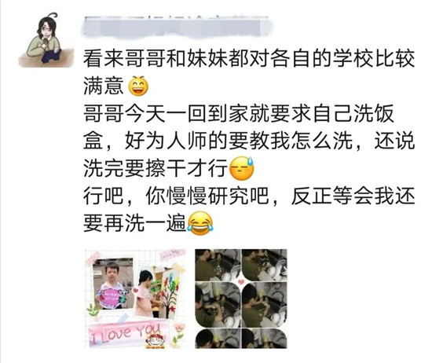The image size is (432, 363).
Task: Select the top-right frame of dishwashing collage
Action: (265, 265)
